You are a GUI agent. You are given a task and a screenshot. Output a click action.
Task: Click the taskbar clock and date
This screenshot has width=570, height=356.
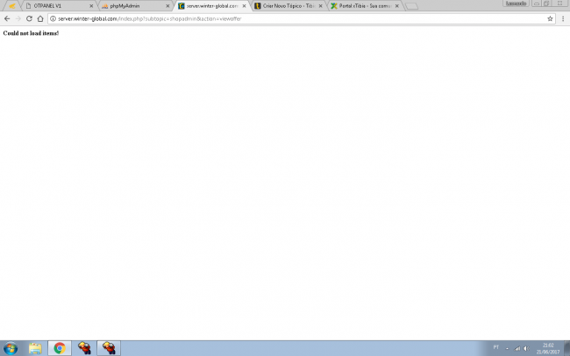[548, 348]
